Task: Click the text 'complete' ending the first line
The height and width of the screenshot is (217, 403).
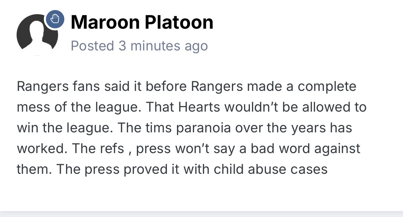Action: point(327,86)
